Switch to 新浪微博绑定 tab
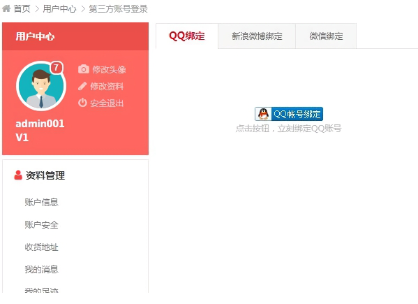This screenshot has width=418, height=304. (x=257, y=36)
